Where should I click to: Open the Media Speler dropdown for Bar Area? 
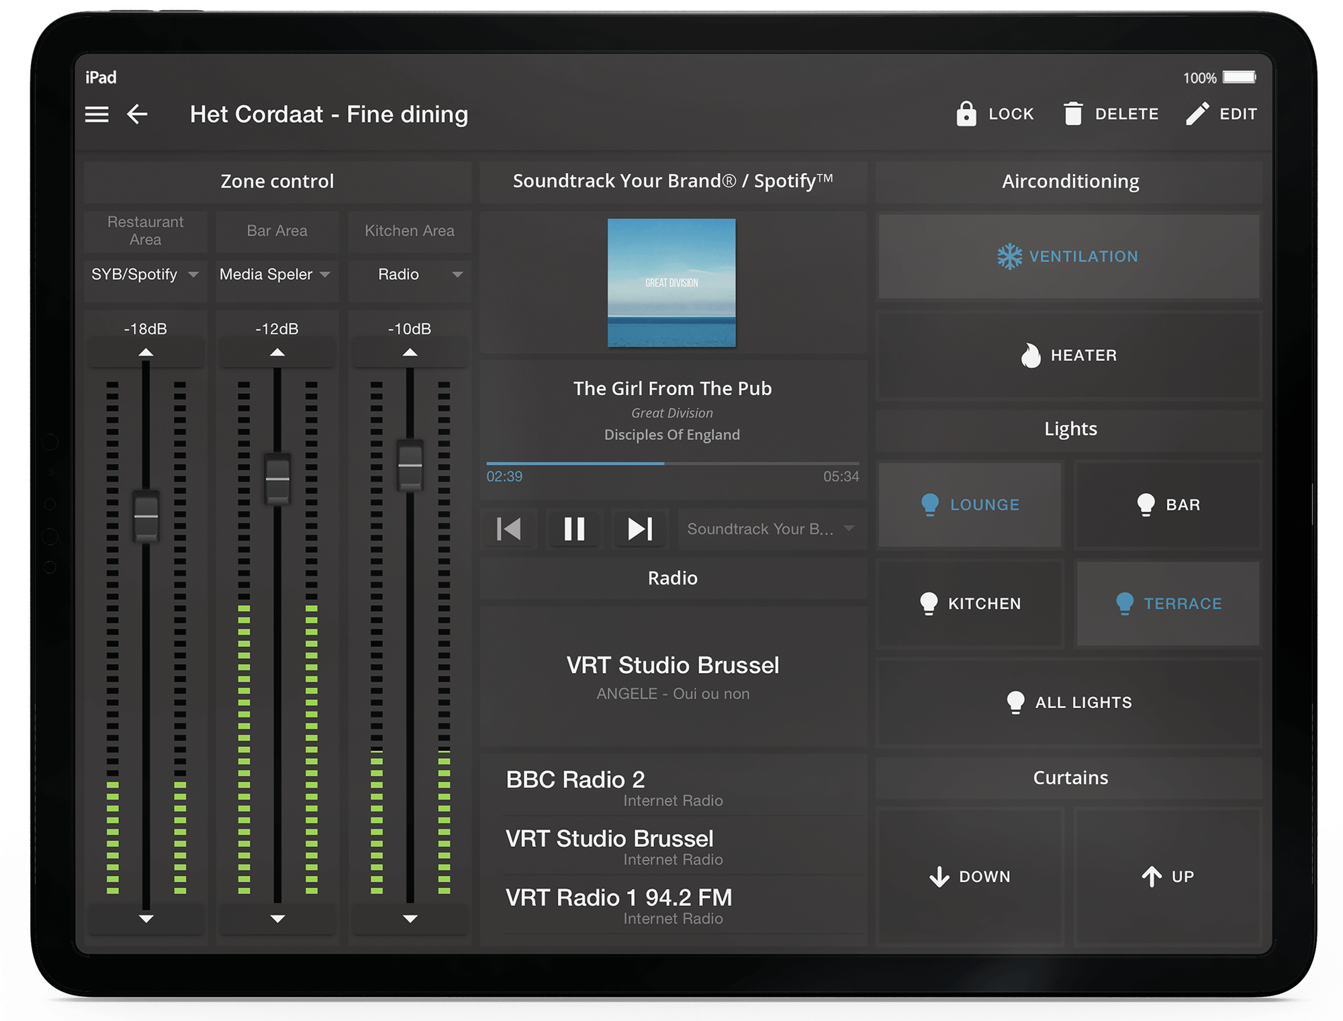point(276,274)
